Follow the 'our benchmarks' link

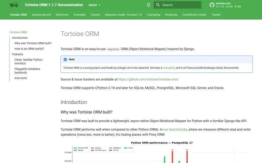click(x=175, y=129)
